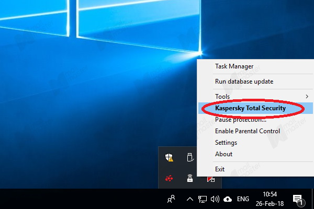314x209 pixels.
Task: Open the People icon on the taskbar
Action: [171, 199]
